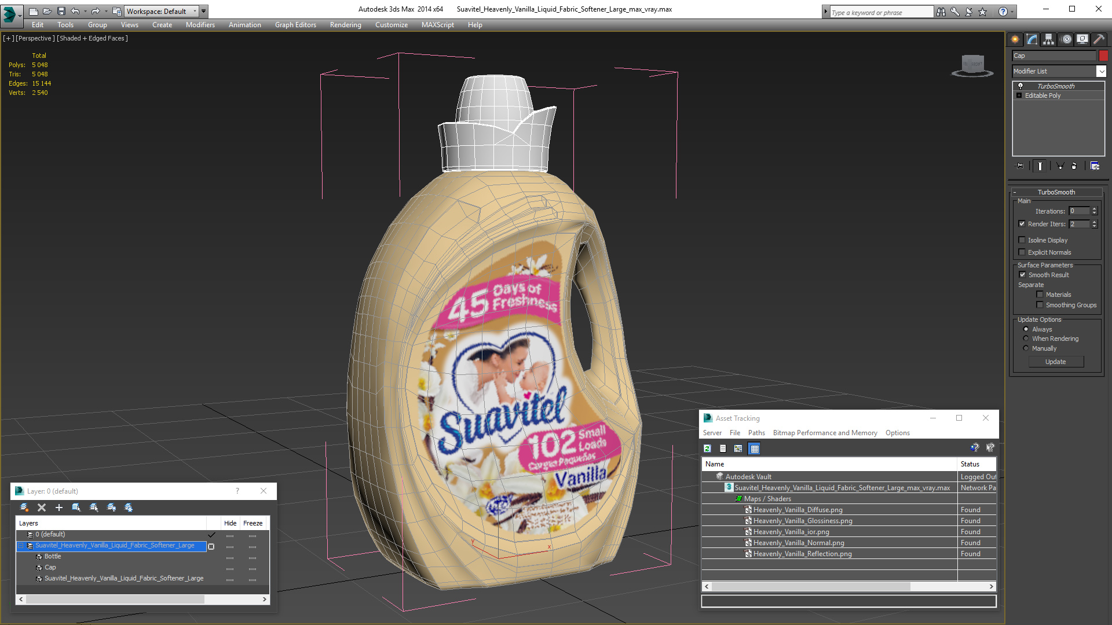The height and width of the screenshot is (625, 1112).
Task: Open the Create command panel tab
Action: [x=1015, y=39]
